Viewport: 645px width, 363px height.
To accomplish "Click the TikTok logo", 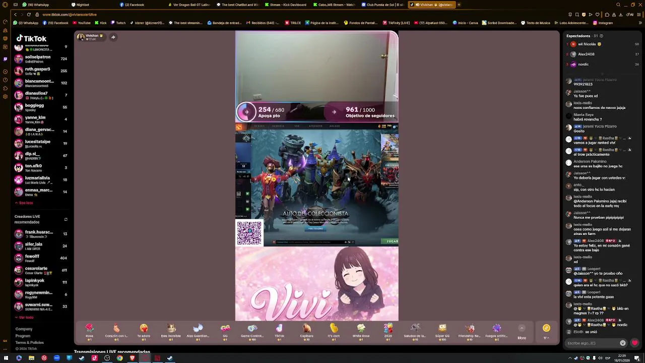I will (x=31, y=38).
